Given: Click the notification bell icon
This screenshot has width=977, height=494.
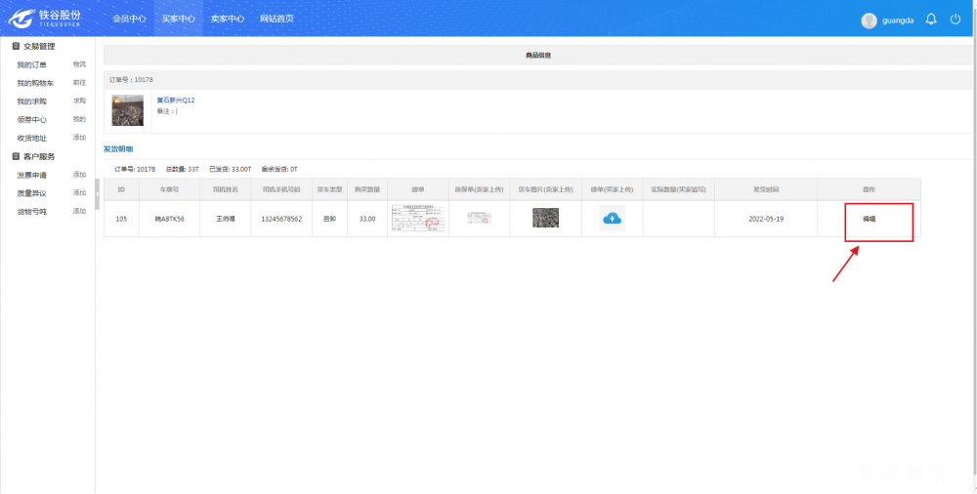Looking at the screenshot, I should 931,20.
